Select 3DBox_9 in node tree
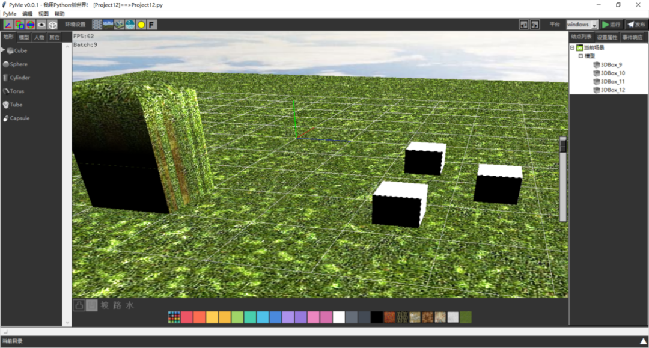Image resolution: width=649 pixels, height=348 pixels. (x=608, y=64)
